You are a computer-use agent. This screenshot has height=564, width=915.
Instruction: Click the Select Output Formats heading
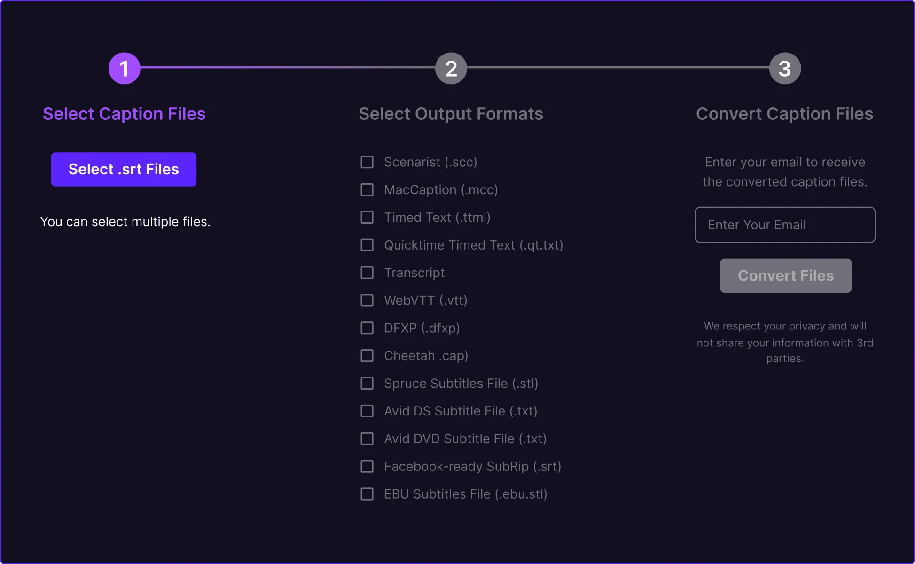[451, 113]
